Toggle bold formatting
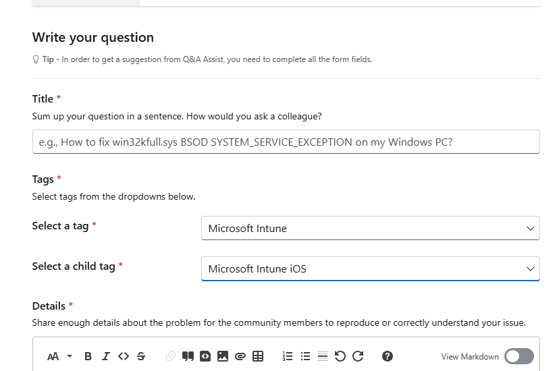 [88, 356]
